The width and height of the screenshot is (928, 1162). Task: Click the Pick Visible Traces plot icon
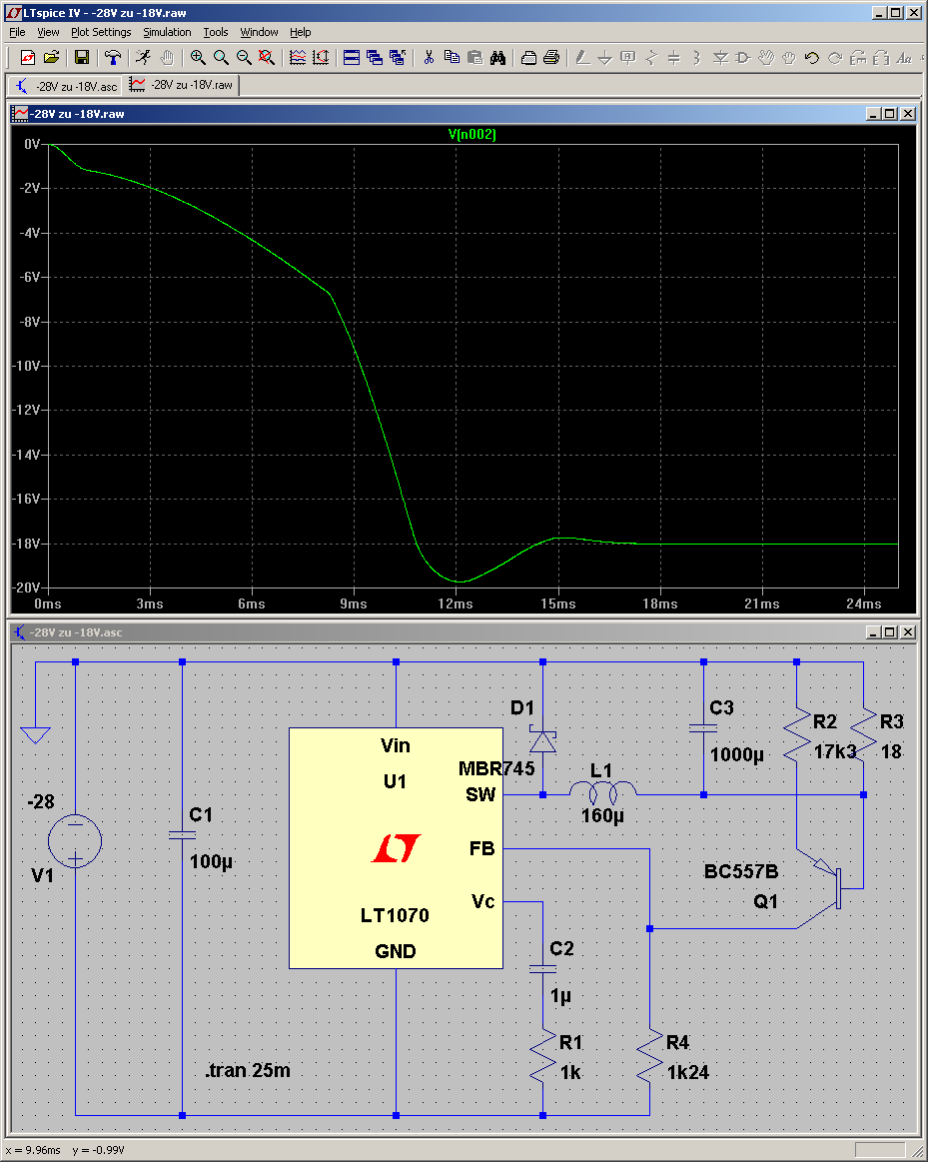pos(298,57)
